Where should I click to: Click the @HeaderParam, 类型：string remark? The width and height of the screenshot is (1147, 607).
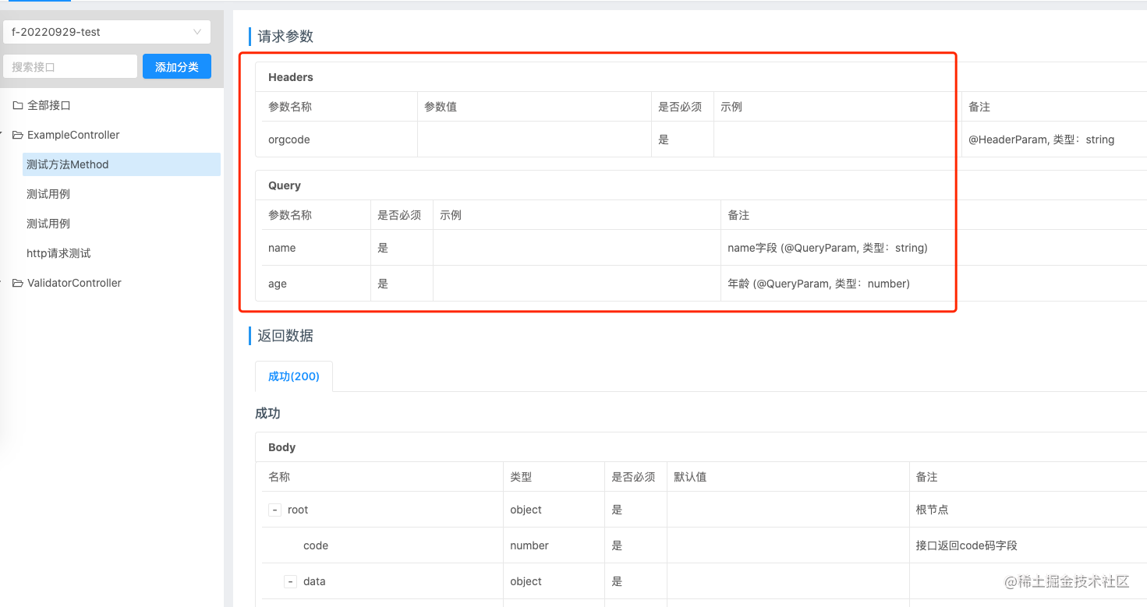(1041, 139)
